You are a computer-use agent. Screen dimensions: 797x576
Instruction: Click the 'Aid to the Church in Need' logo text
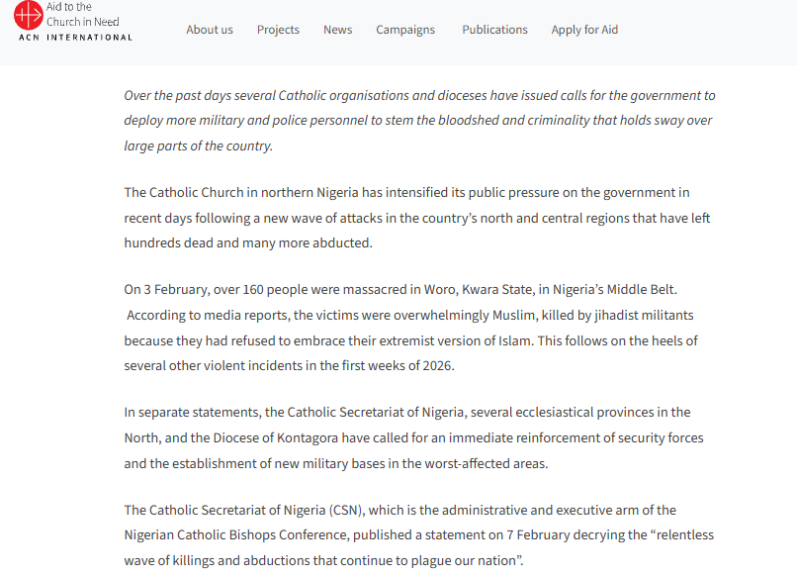(83, 14)
